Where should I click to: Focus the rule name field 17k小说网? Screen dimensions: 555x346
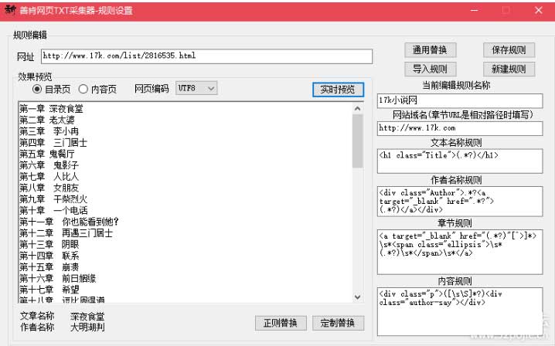click(x=460, y=100)
